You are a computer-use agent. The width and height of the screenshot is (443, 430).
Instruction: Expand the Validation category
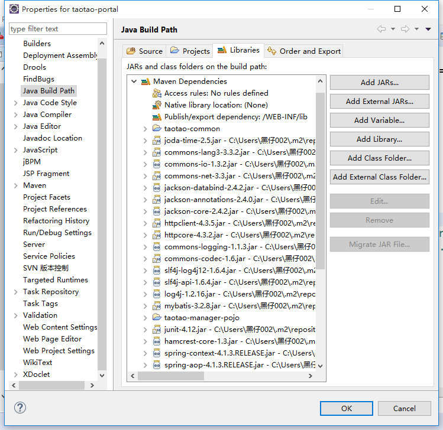(16, 315)
